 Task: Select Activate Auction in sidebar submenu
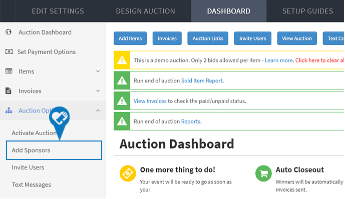click(34, 133)
